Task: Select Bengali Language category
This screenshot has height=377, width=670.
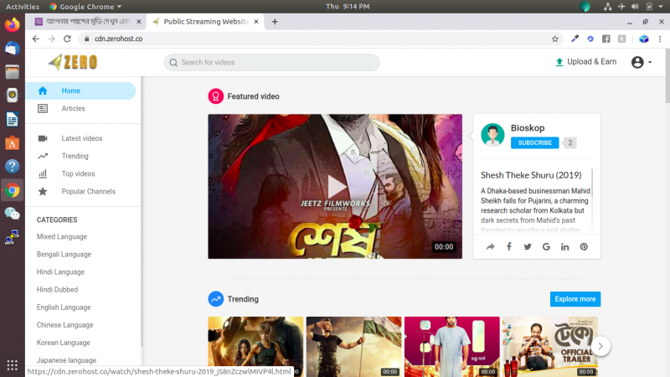Action: click(x=64, y=255)
